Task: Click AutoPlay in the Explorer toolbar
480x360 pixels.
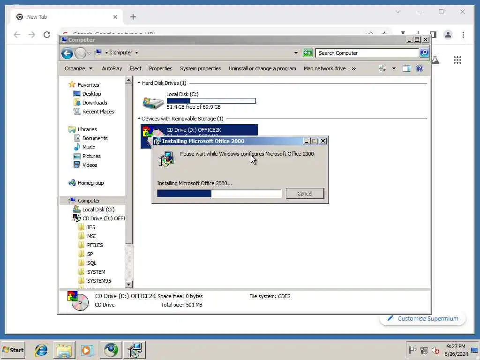Action: (x=112, y=68)
